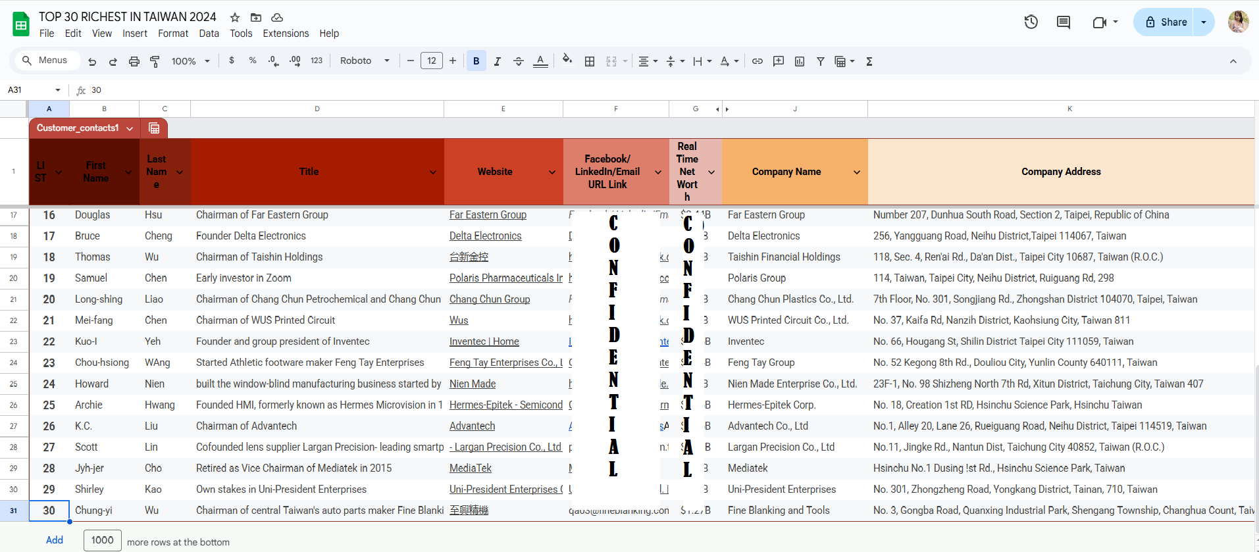Open version history clock icon
Screen dimensions: 1259x552
tap(1031, 22)
